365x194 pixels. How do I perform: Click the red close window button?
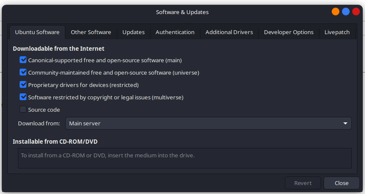(x=356, y=12)
